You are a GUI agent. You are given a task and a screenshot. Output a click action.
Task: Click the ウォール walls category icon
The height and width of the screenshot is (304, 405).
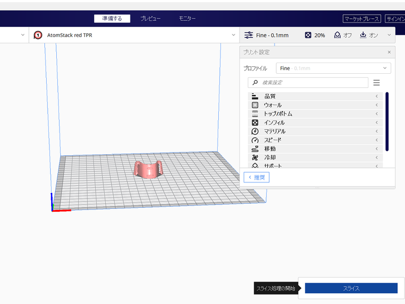[255, 105]
